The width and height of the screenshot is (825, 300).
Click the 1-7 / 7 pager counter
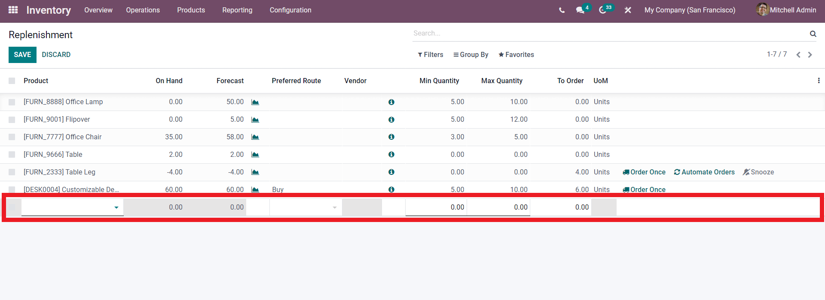click(777, 54)
